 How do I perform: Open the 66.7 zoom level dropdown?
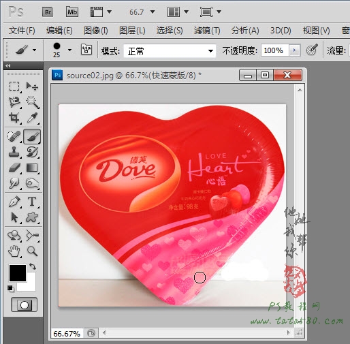click(153, 12)
